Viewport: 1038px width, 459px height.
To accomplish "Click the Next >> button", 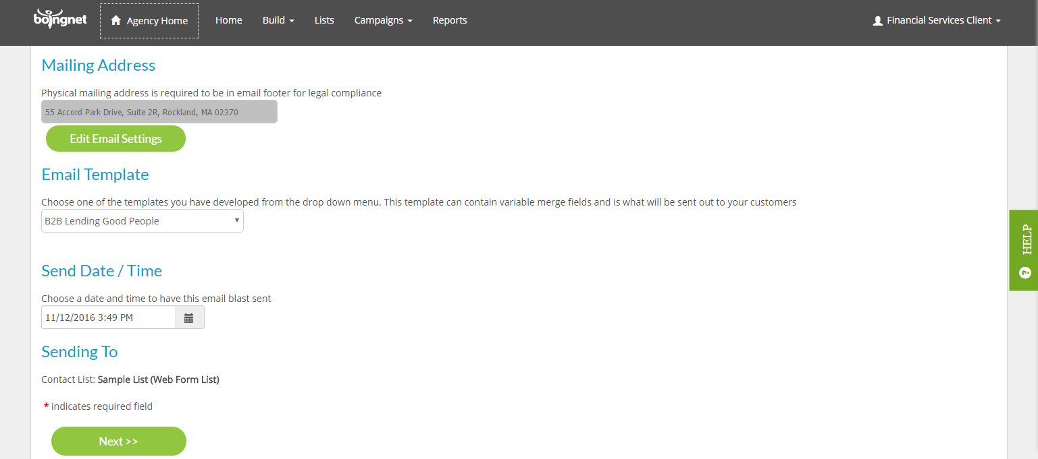I will point(119,441).
